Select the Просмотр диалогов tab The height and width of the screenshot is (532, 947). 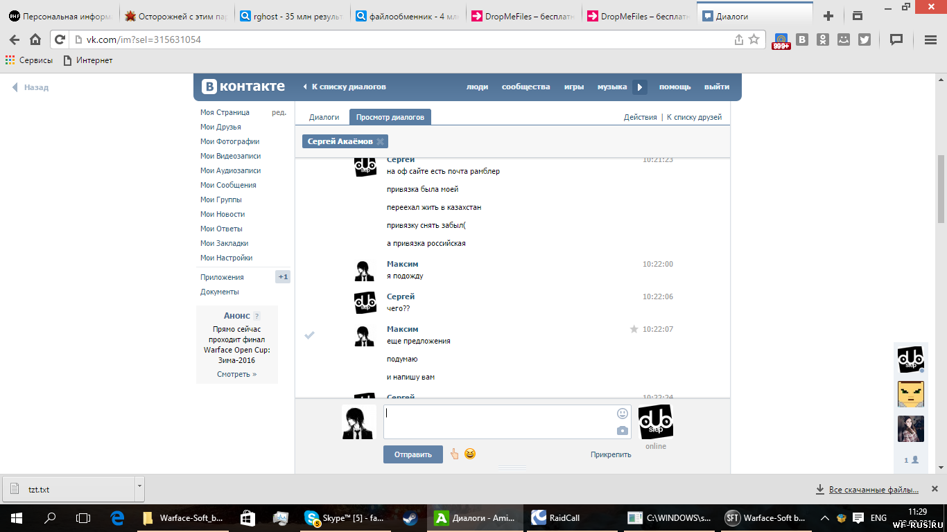[390, 117]
